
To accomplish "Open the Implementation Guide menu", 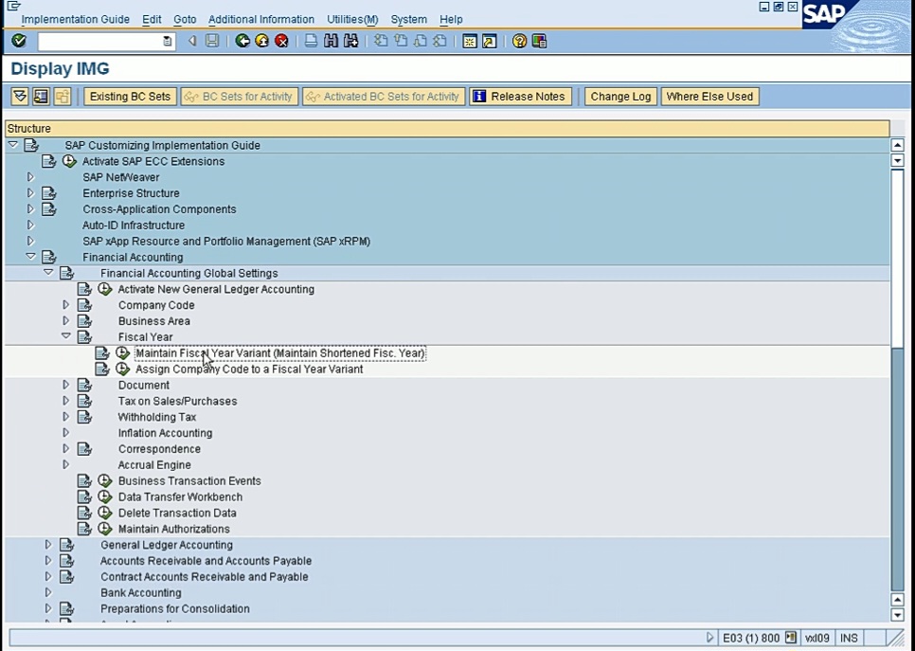I will [75, 19].
